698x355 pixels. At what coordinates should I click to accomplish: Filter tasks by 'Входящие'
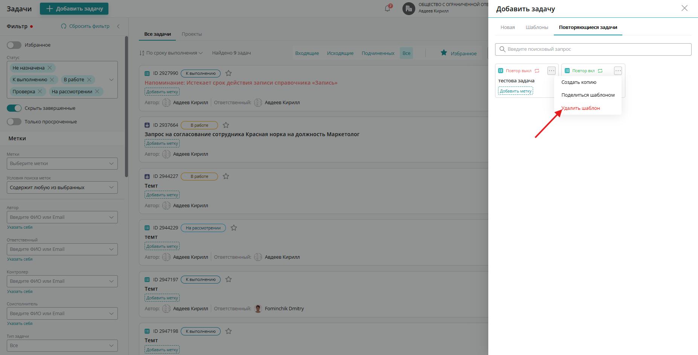(x=307, y=53)
